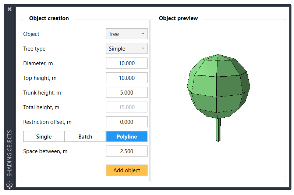Click the palette grip icon at bottom-left
294x195 pixels.
coord(10,185)
